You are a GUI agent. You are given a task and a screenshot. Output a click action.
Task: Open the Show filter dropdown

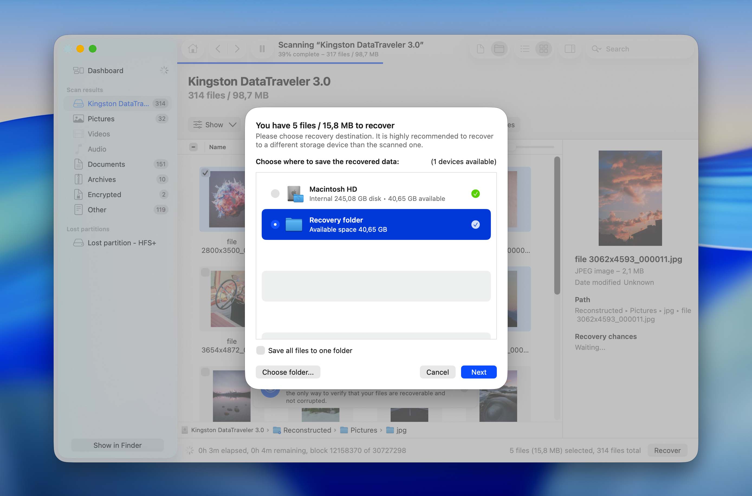point(215,125)
